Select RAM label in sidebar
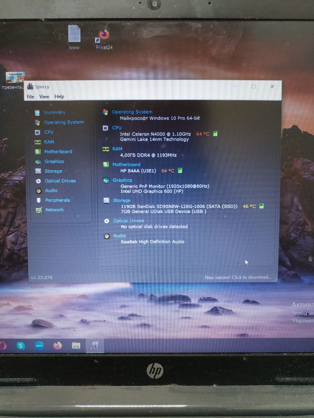The image size is (314, 418). 49,142
